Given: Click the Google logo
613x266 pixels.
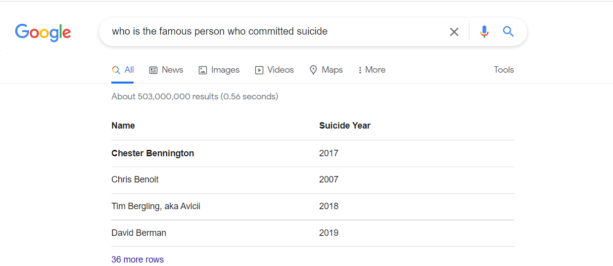Looking at the screenshot, I should (x=43, y=33).
